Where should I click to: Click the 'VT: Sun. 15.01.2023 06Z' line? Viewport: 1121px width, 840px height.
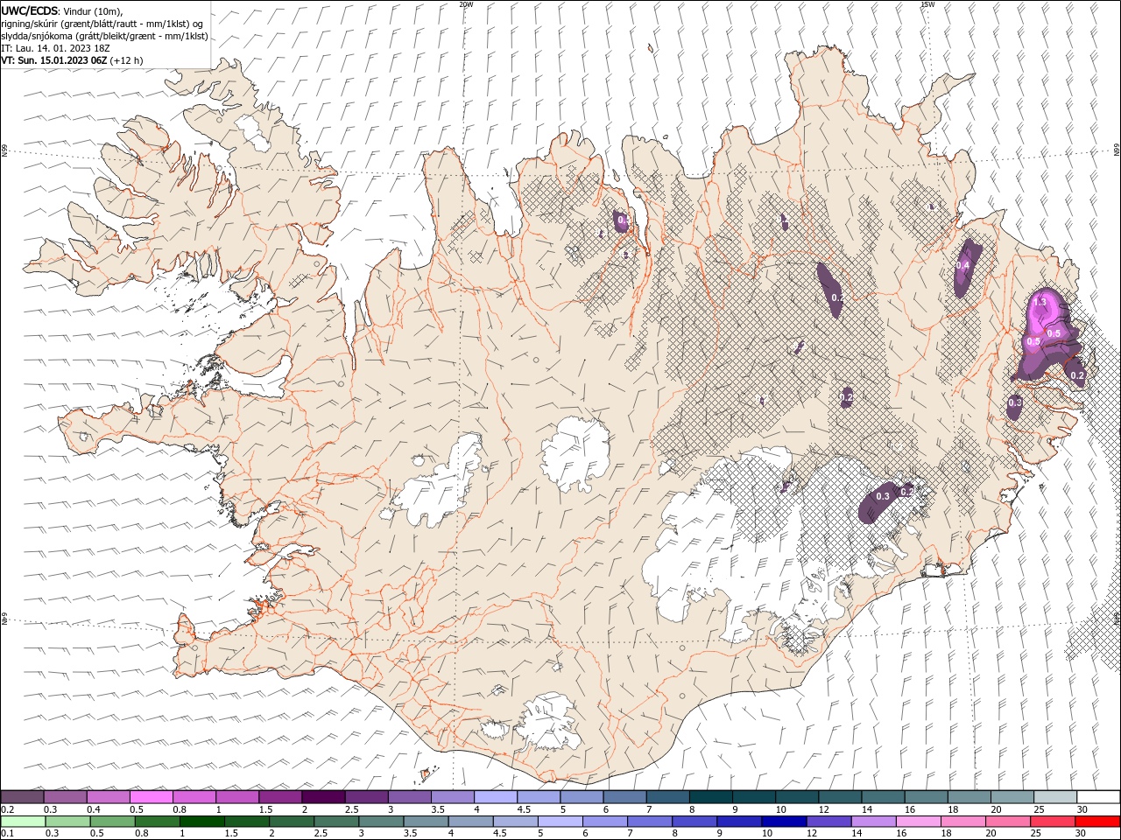coord(72,60)
